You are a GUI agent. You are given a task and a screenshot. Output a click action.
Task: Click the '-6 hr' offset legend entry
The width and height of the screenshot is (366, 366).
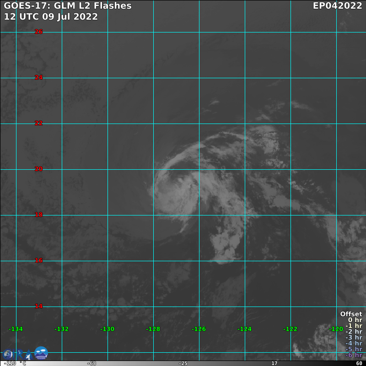click(354, 355)
